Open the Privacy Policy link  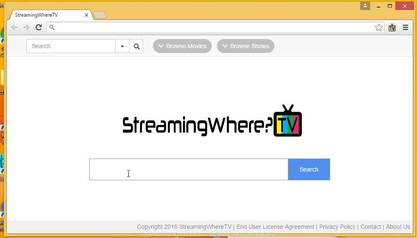pos(337,227)
